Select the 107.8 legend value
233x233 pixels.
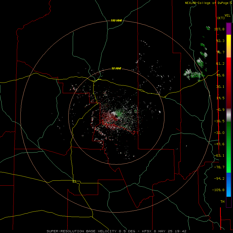(219, 29)
